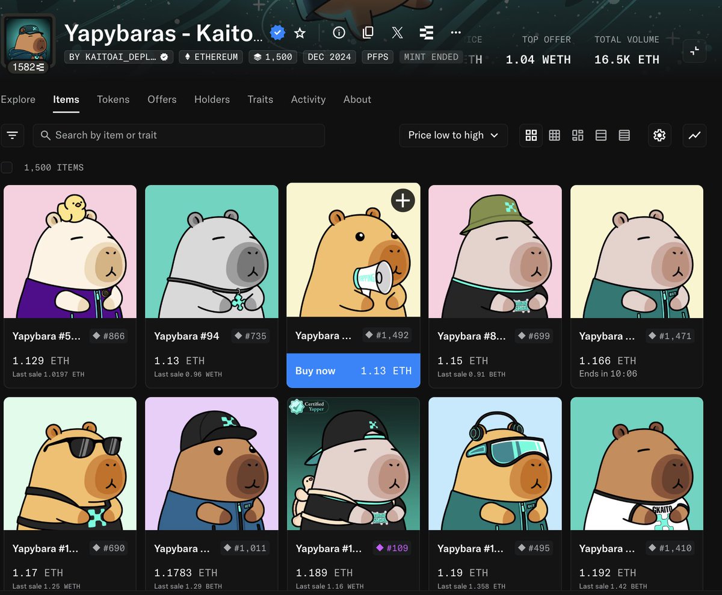The width and height of the screenshot is (722, 595).
Task: Open the capybara image priced 1.166 ETH
Action: pos(637,252)
